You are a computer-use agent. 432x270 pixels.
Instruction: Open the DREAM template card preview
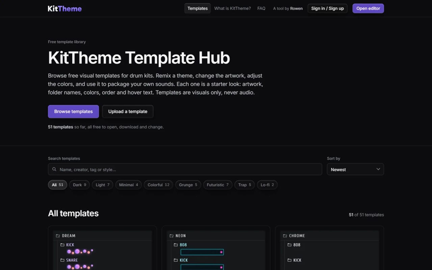click(102, 250)
